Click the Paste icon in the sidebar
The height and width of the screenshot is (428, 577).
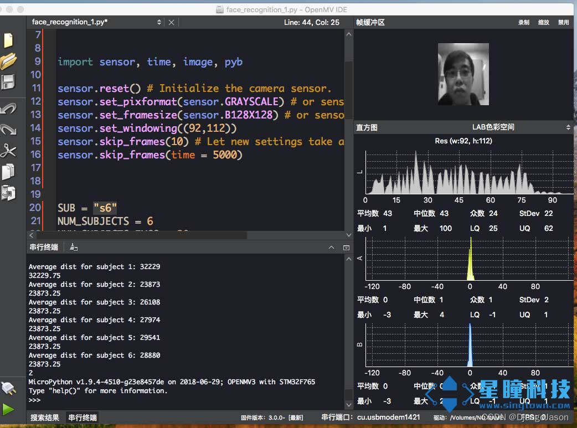pos(8,193)
